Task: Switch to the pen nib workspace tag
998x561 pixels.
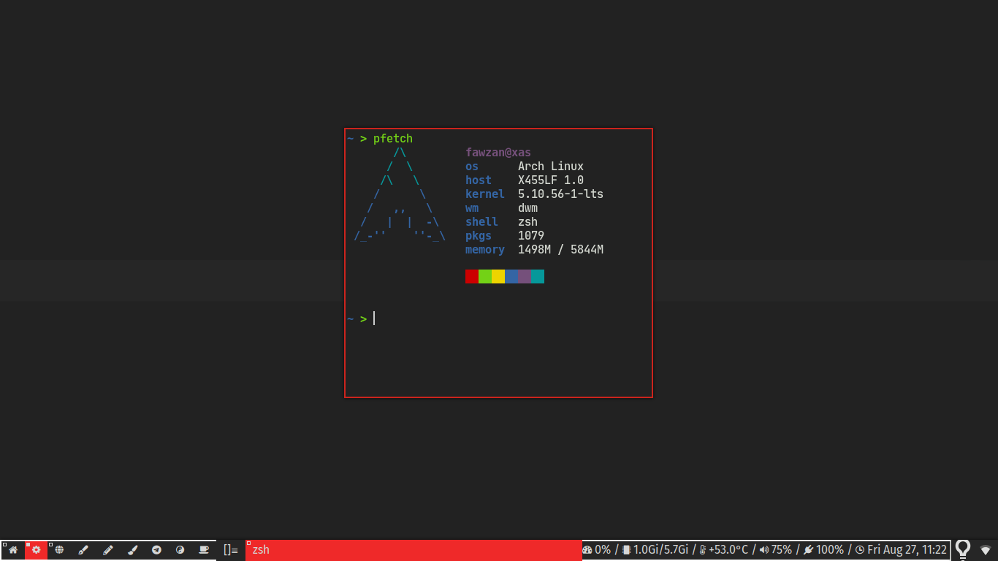Action: tap(83, 550)
